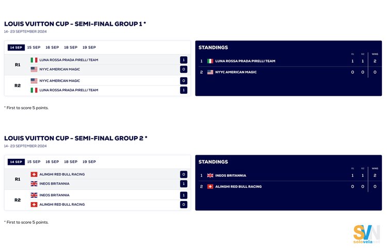Image resolution: width=387 pixels, height=251 pixels.
Task: Click Swiss flag in Group 2 standings
Action: (211, 187)
